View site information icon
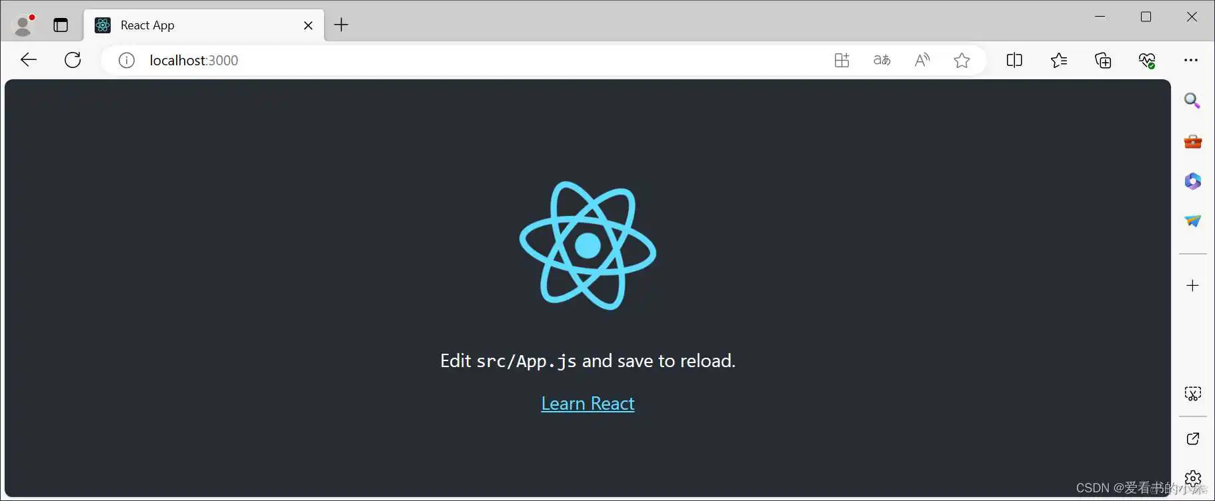1215x501 pixels. click(x=127, y=61)
